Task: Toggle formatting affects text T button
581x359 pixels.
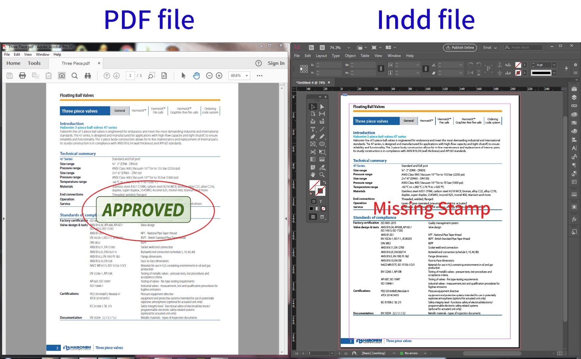Action: pos(321,201)
